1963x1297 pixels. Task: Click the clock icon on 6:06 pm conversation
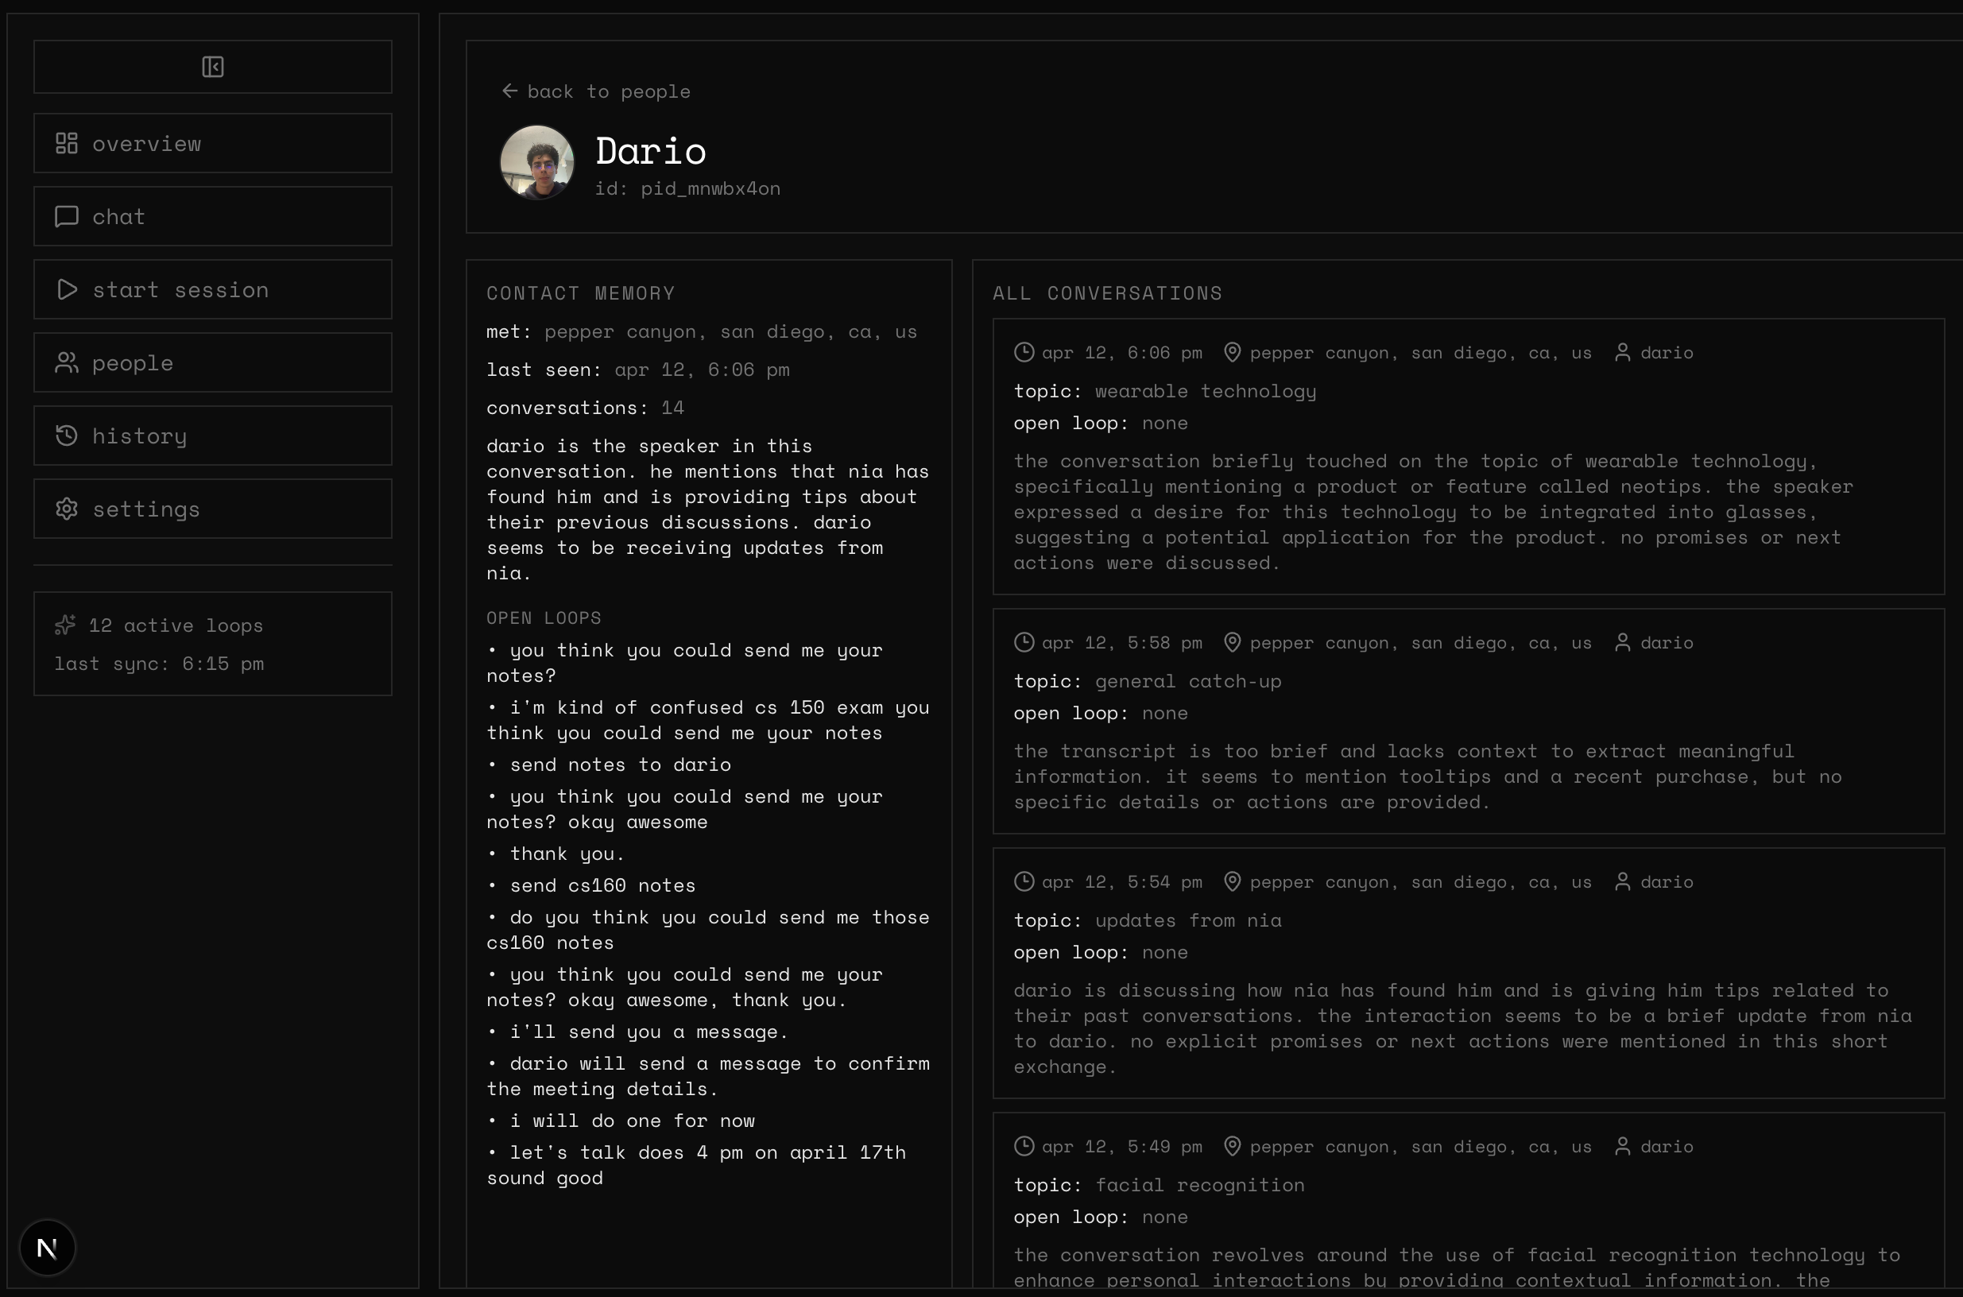[1024, 352]
